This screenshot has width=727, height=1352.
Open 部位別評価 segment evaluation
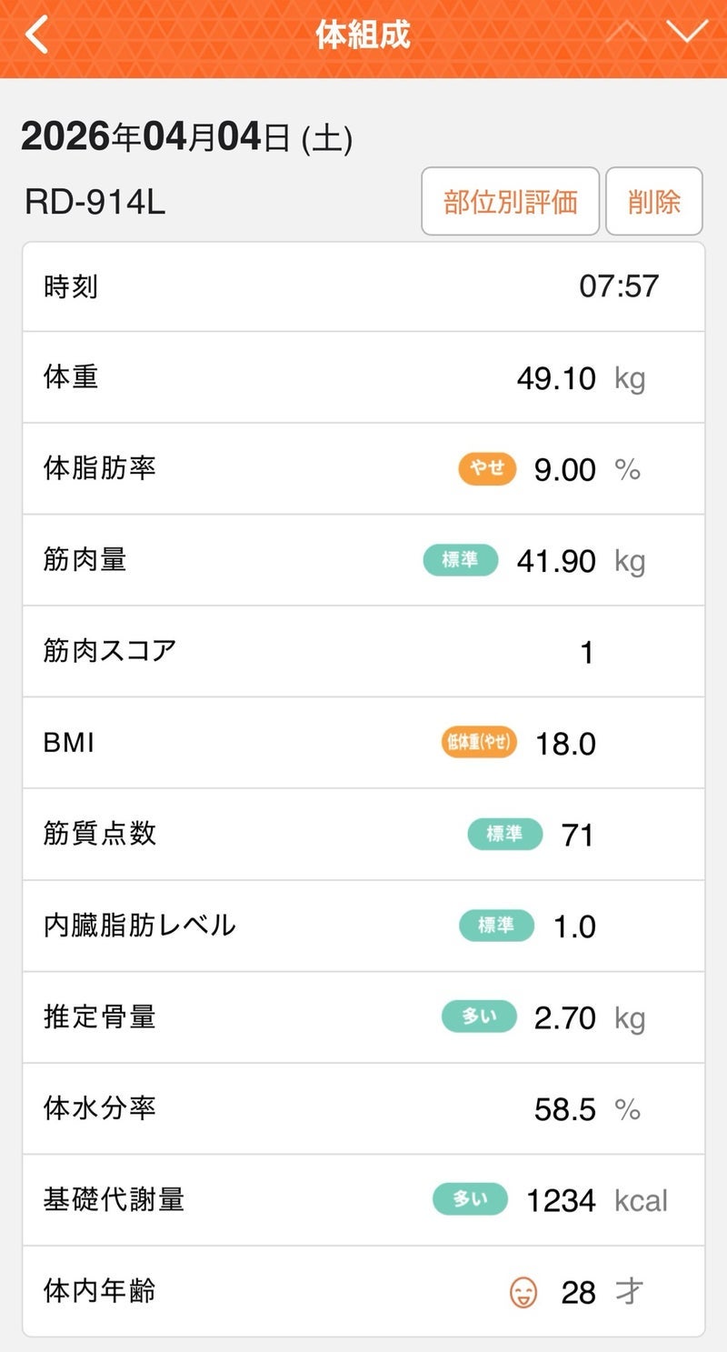pos(510,202)
